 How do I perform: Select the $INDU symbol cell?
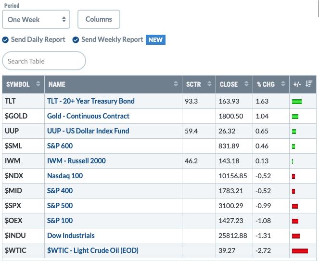(23, 236)
